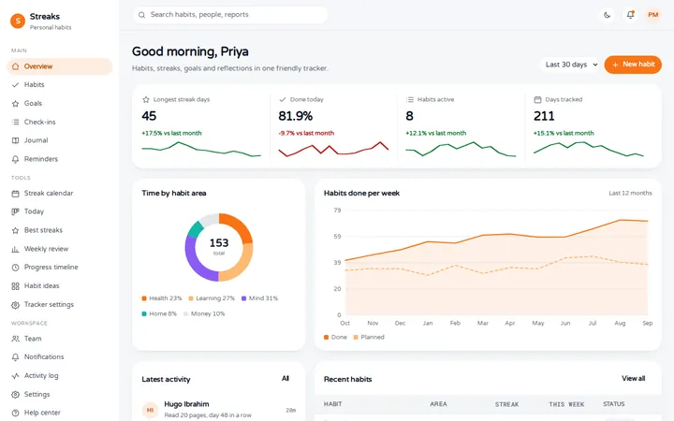Image resolution: width=674 pixels, height=421 pixels.
Task: Click View all in Recent habits
Action: click(633, 379)
